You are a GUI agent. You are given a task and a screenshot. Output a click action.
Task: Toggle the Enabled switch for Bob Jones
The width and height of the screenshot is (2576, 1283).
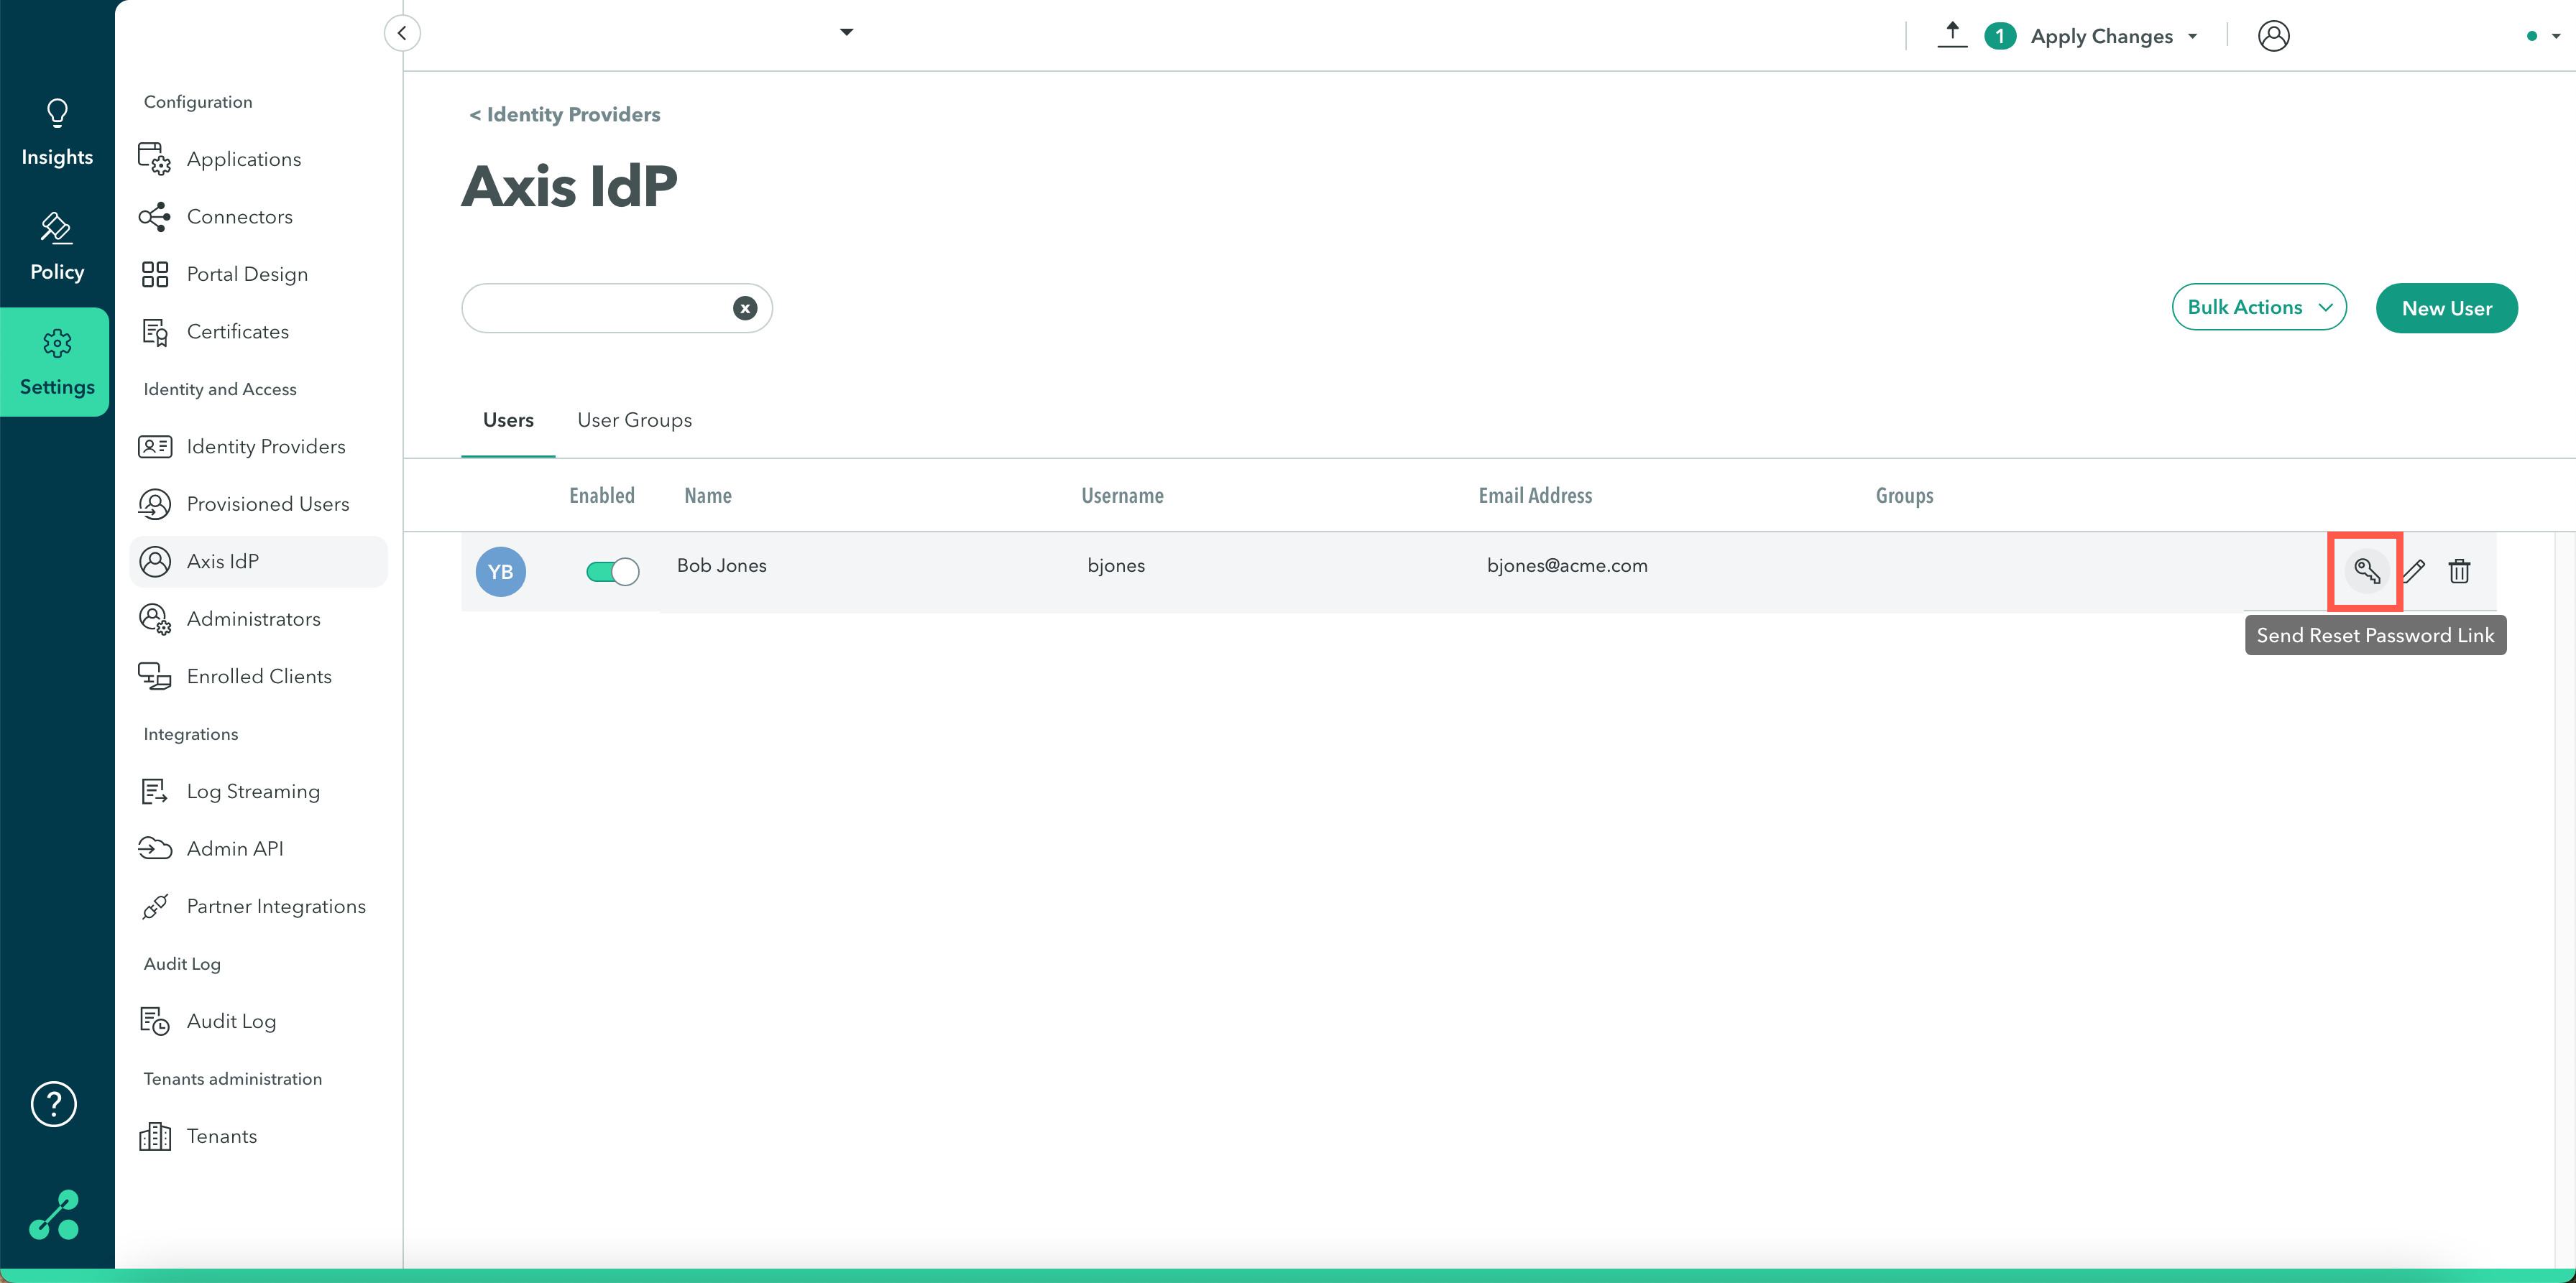(x=612, y=570)
